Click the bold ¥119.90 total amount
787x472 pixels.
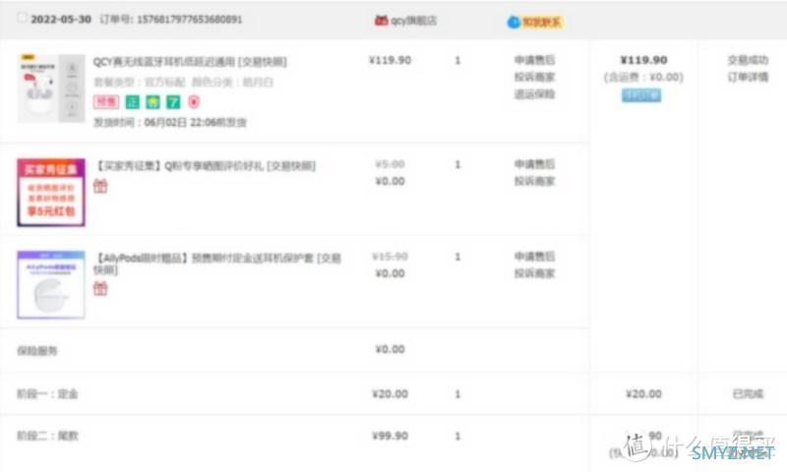644,60
